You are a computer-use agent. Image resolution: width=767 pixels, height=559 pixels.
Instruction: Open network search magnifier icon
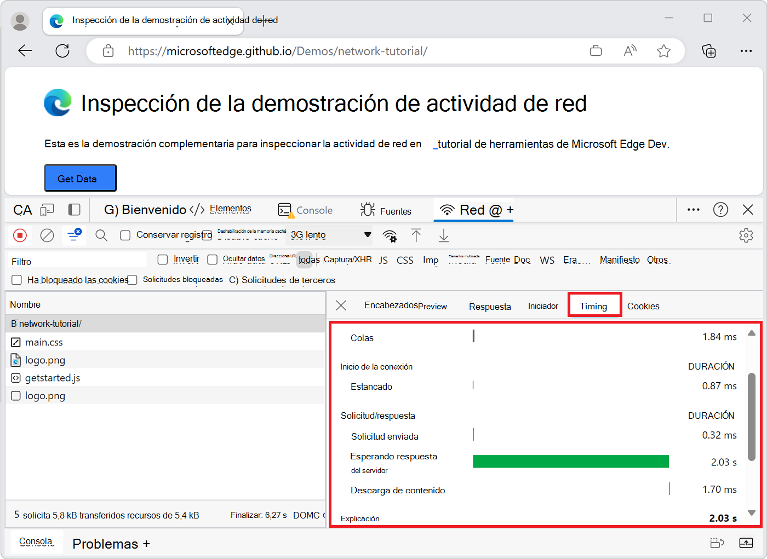(x=101, y=235)
